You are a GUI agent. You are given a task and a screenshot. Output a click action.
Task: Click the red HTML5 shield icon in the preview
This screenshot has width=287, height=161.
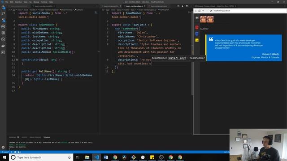(197, 27)
